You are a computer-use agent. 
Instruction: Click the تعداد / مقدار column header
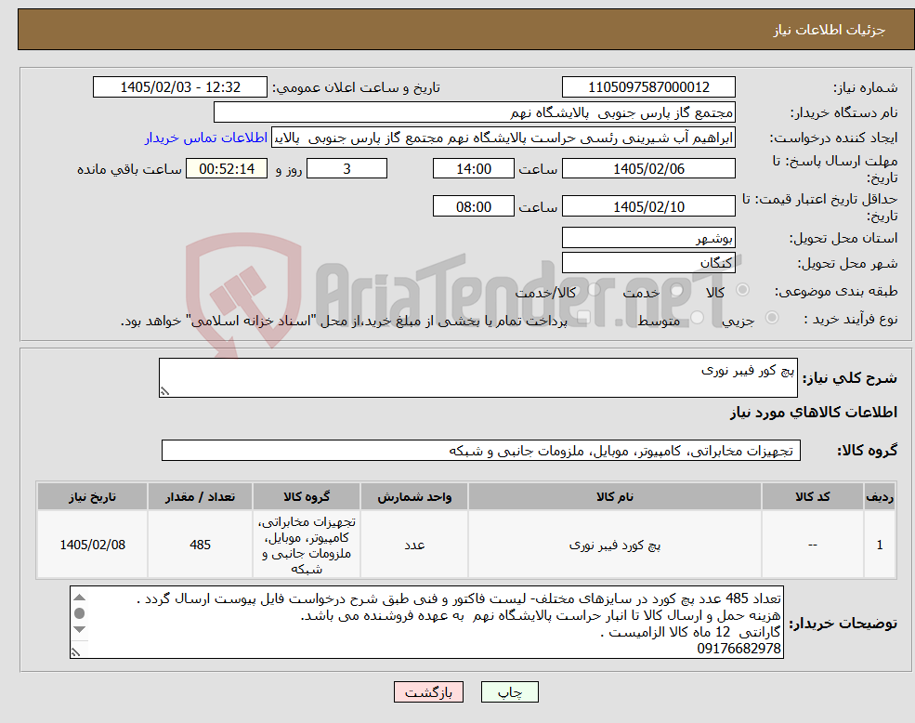tap(200, 496)
